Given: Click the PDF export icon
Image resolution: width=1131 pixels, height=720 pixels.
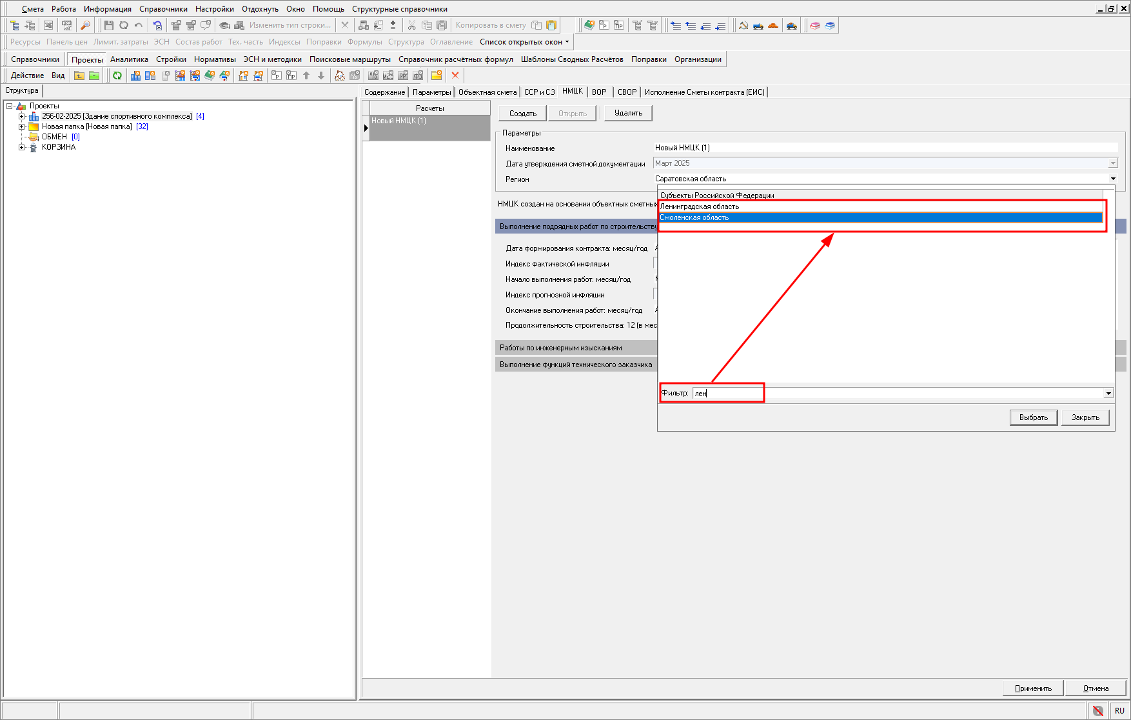Looking at the screenshot, I should click(67, 25).
